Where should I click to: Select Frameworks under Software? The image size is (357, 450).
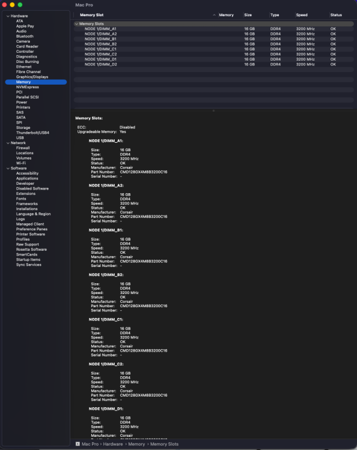[x=27, y=204]
